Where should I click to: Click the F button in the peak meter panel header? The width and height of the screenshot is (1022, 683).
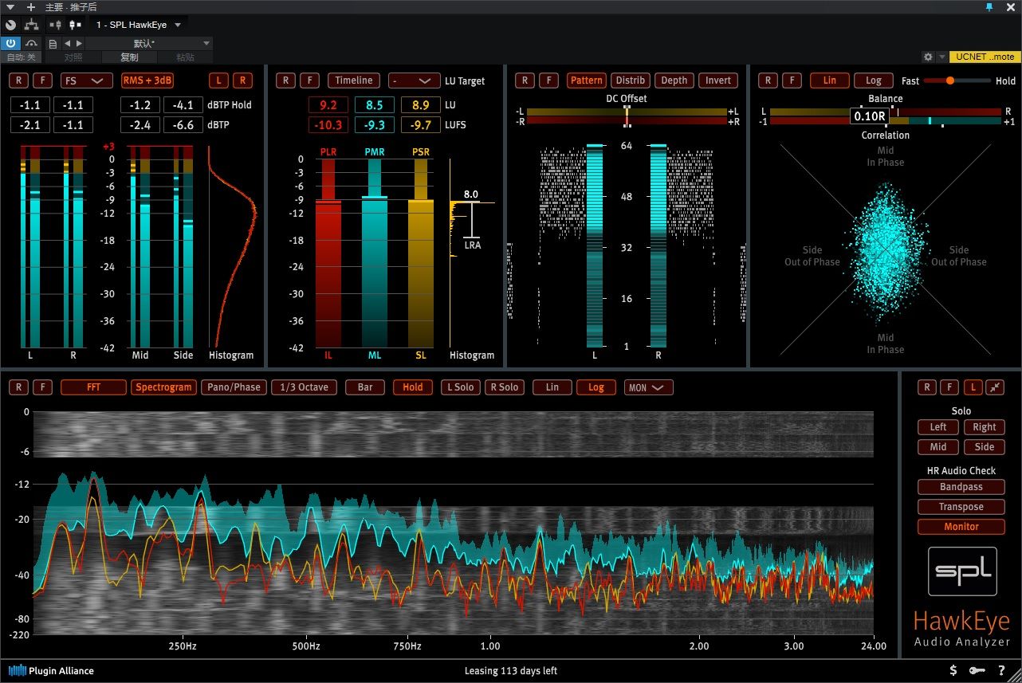coord(43,80)
